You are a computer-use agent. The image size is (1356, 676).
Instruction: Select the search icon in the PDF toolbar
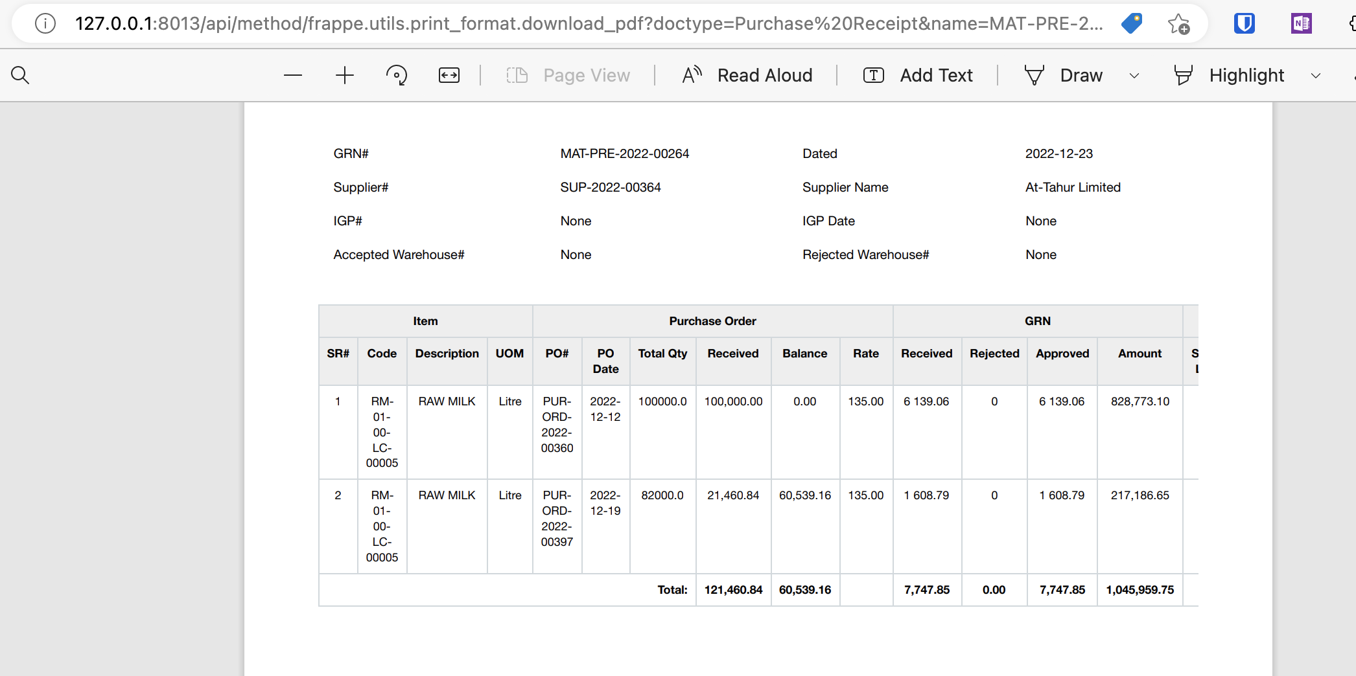click(20, 75)
